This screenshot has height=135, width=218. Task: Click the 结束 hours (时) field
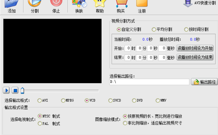(x=128, y=58)
